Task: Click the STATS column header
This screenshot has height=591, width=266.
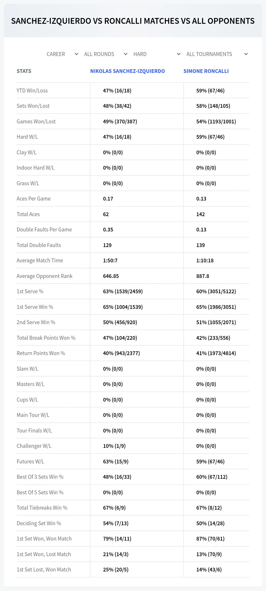Action: (24, 71)
